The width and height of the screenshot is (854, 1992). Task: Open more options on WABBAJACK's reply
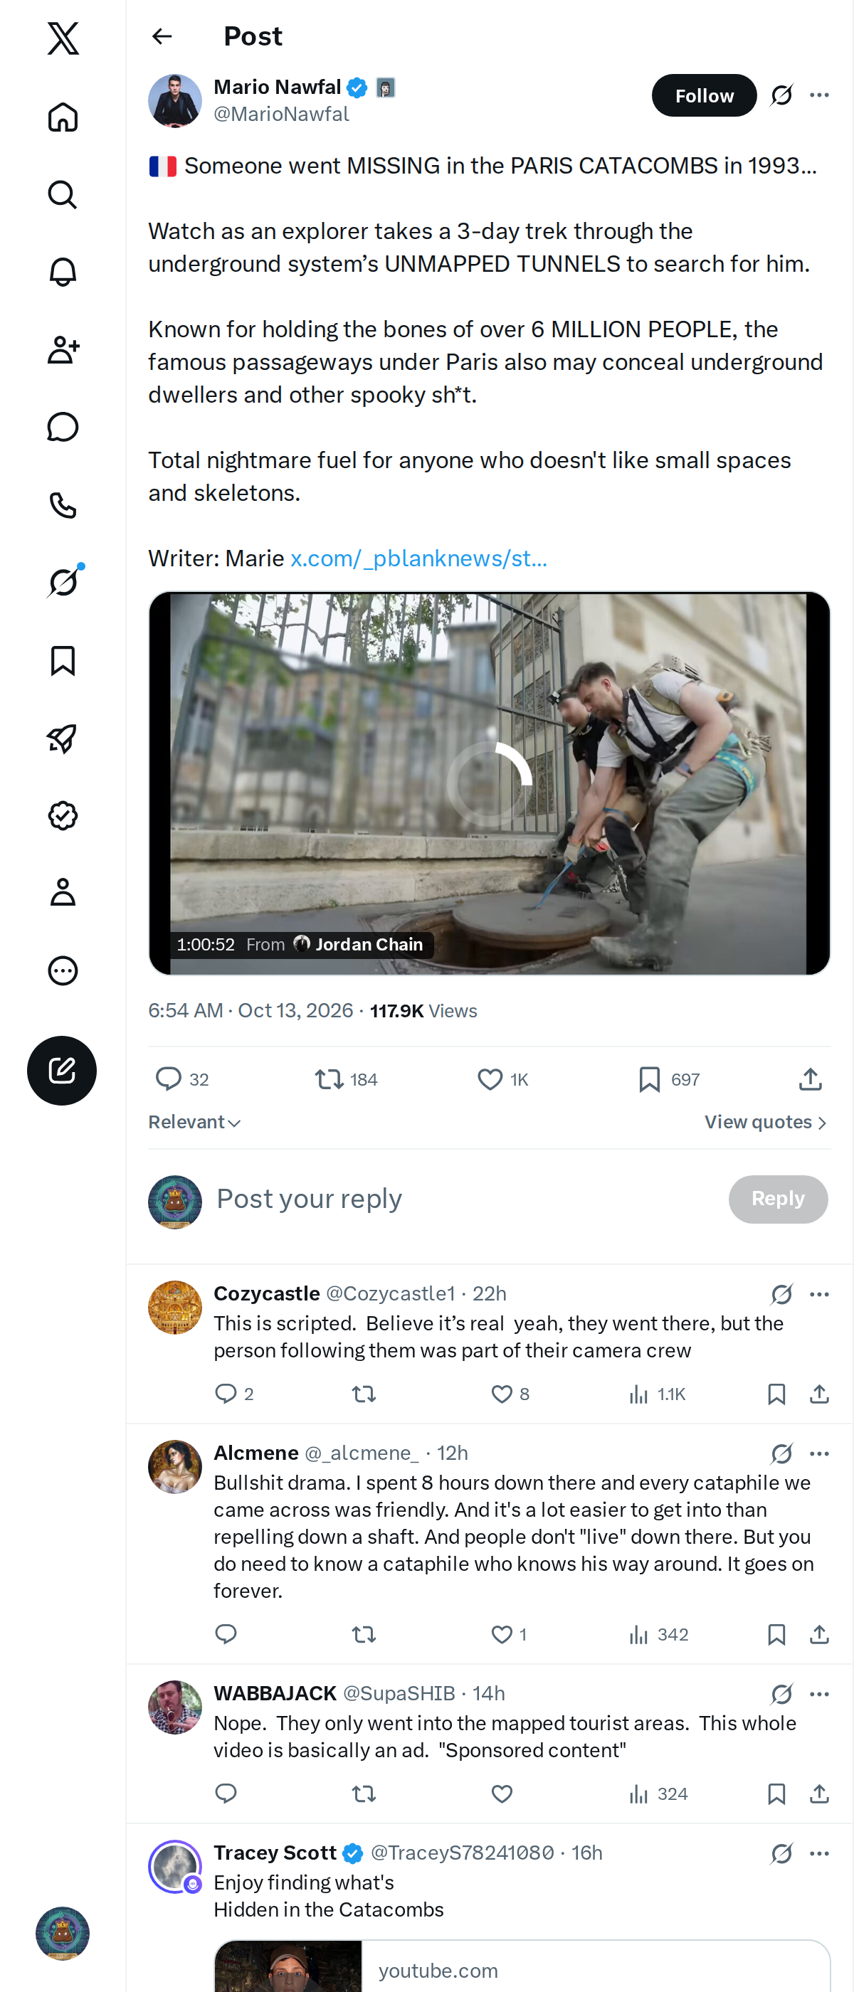pyautogui.click(x=819, y=1693)
